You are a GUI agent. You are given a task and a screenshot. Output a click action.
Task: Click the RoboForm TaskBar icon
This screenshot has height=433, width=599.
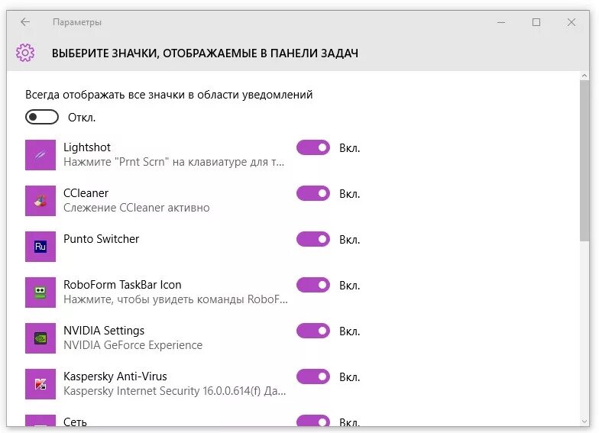[x=40, y=292]
